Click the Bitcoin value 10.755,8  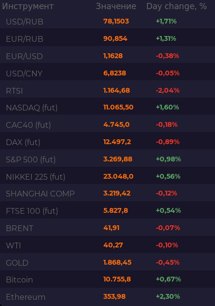pos(117,279)
